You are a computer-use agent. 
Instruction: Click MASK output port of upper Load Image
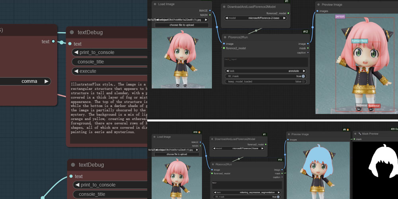point(210,15)
